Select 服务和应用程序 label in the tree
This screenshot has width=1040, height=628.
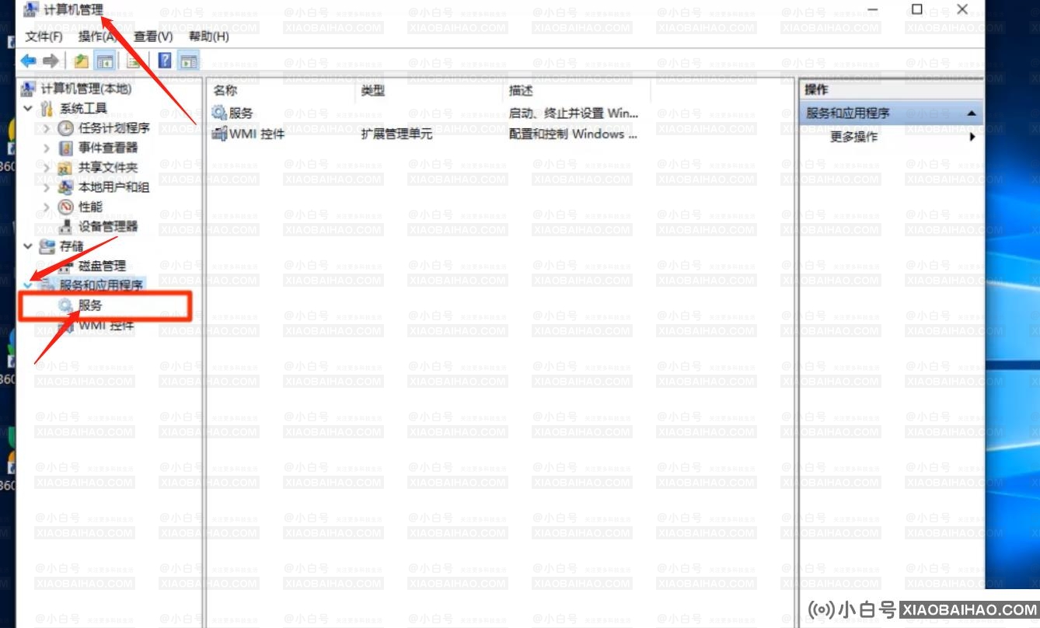coord(101,285)
